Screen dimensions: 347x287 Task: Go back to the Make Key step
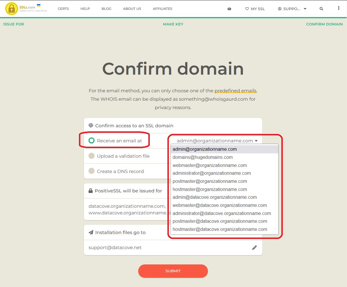click(x=173, y=24)
